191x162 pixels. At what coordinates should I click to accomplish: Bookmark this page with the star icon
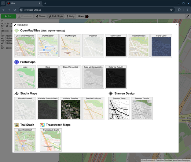point(171,10)
